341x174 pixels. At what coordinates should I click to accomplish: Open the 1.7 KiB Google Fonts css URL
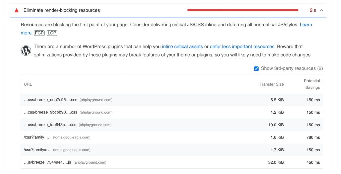click(x=37, y=150)
